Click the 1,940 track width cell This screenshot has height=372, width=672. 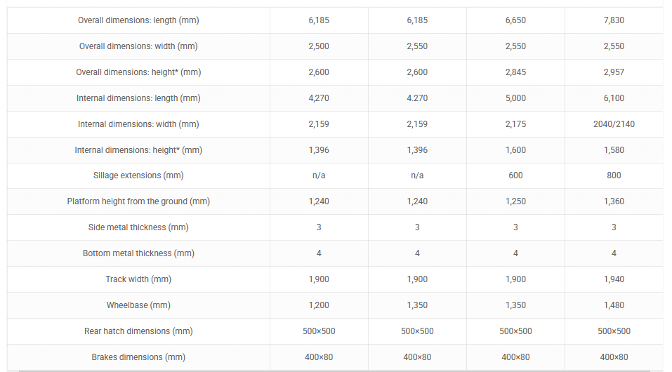coord(614,279)
